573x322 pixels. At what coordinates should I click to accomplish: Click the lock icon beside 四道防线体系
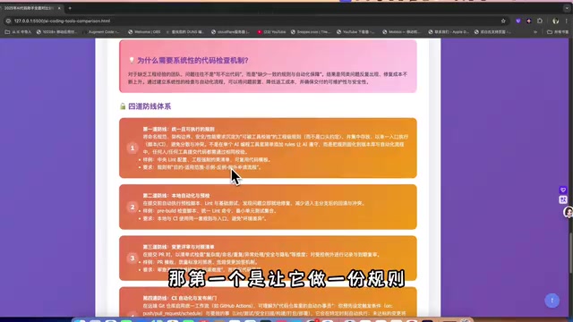[x=123, y=106]
